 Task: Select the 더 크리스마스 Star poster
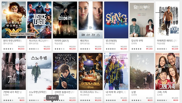pos(90,71)
